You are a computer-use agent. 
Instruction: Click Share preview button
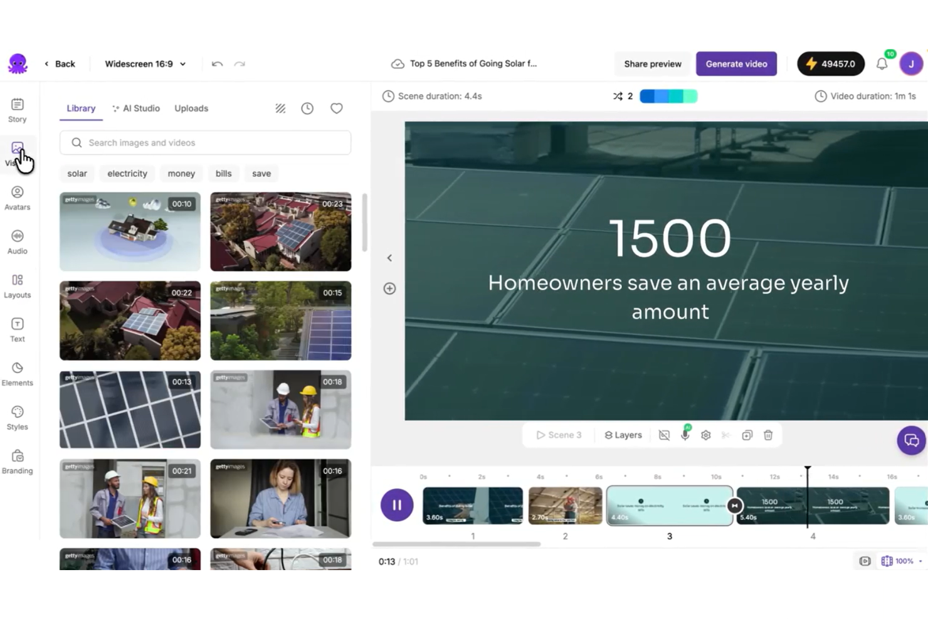653,64
